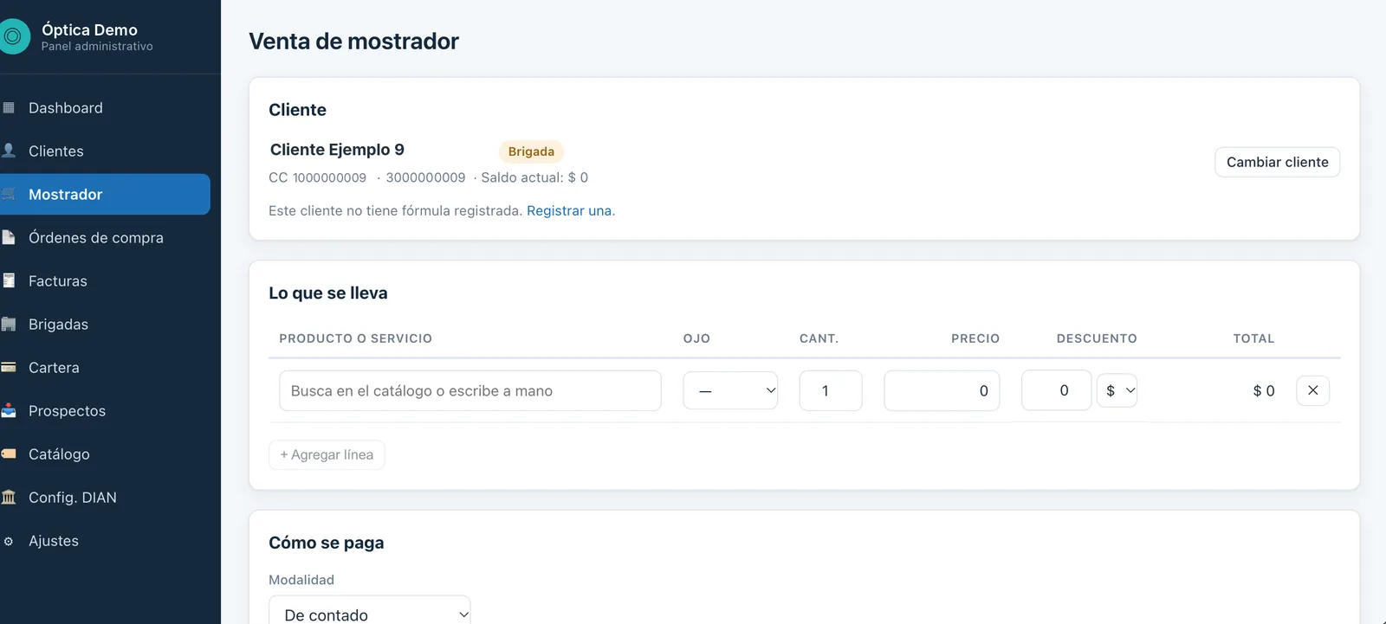Screen dimensions: 1386x624
Task: Open the discount type $ dropdown
Action: pos(1117,390)
